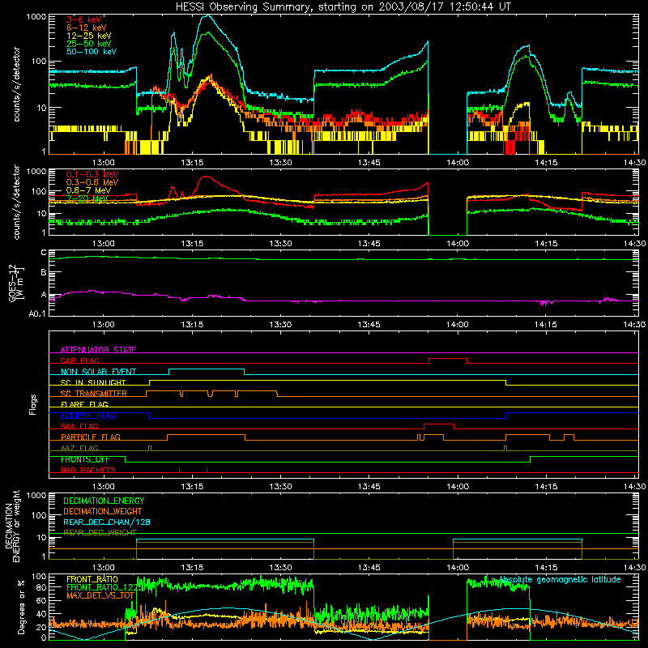The width and height of the screenshot is (648, 648).
Task: Select the SC_TRANSMITTER flag label
Action: tap(94, 393)
